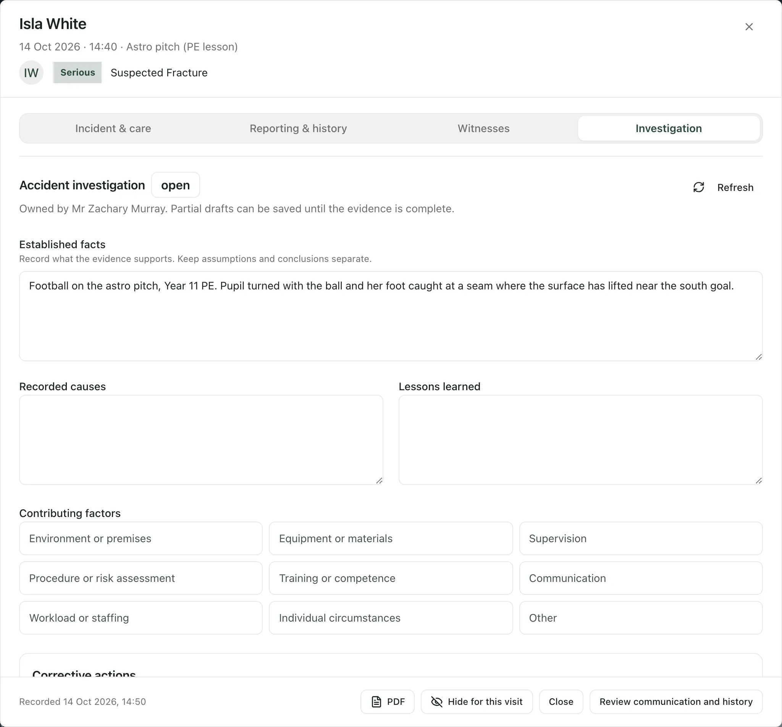Click the Recorded causes resize handle

click(x=379, y=480)
